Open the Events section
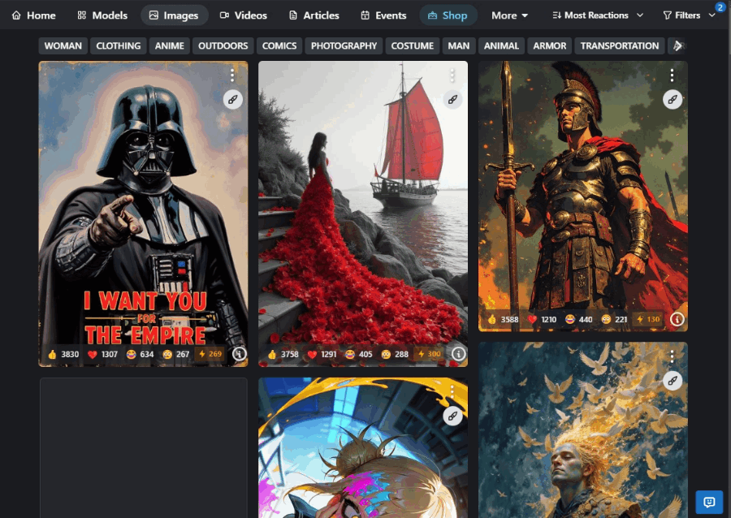 pyautogui.click(x=383, y=15)
